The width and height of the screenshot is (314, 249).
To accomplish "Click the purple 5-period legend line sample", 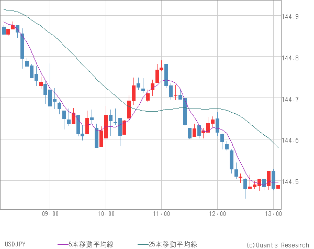I will click(63, 244).
